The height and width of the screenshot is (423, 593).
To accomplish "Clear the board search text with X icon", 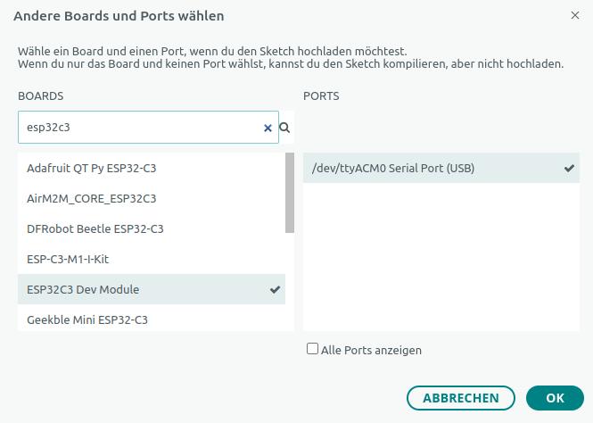I will point(268,128).
